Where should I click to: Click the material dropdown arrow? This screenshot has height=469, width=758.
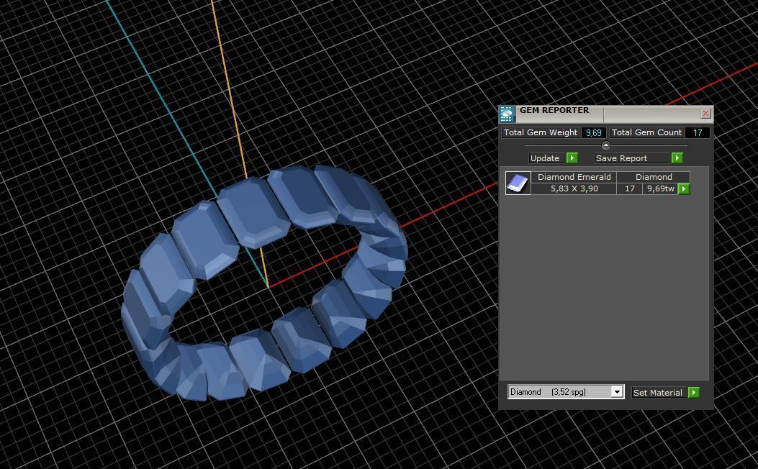(617, 392)
